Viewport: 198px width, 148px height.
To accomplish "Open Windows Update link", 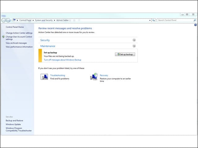I will point(13,124).
